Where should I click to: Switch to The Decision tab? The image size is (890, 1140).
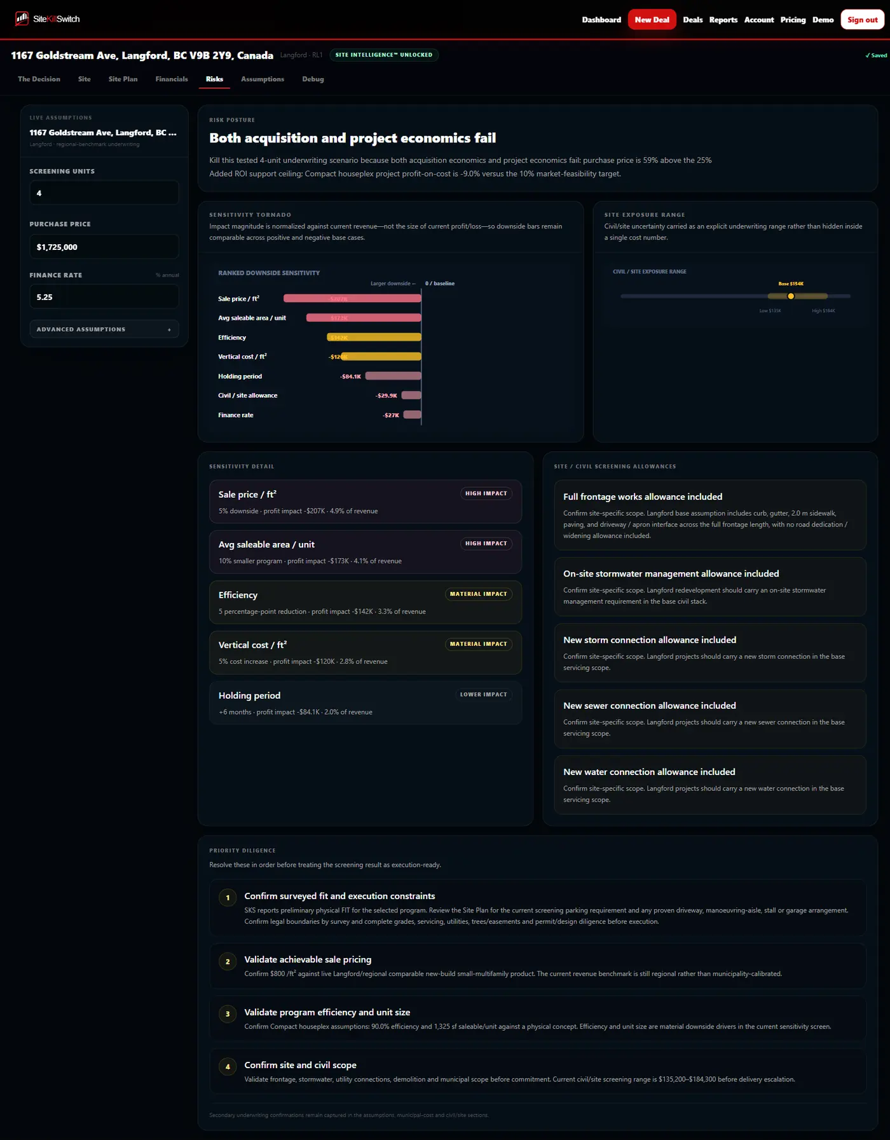tap(39, 79)
